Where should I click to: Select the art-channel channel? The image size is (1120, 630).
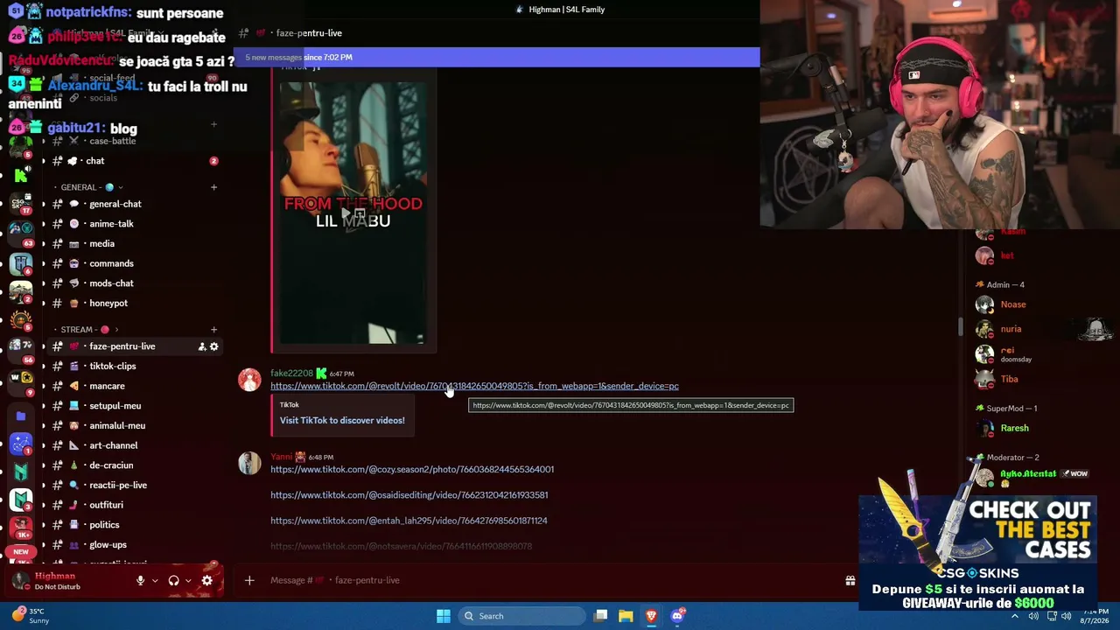coord(131,445)
